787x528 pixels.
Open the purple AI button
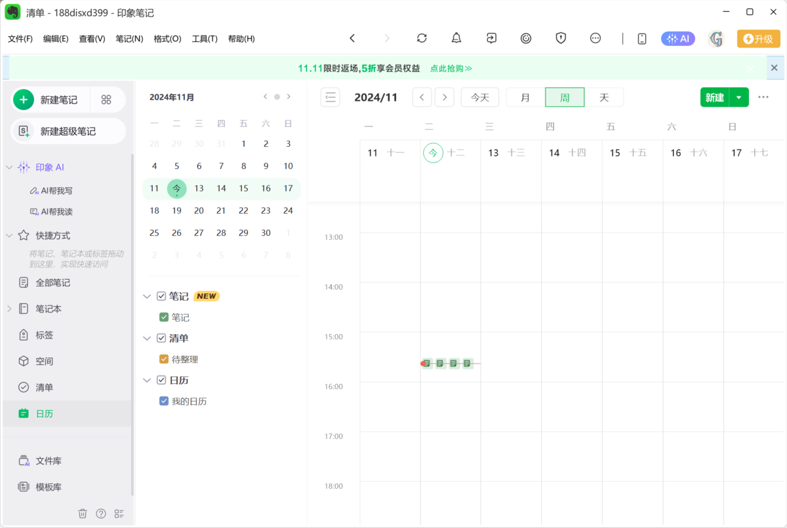point(678,39)
